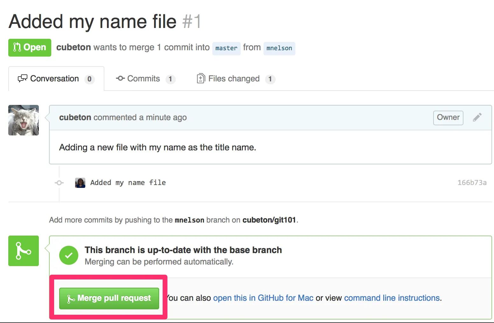The height and width of the screenshot is (323, 494).
Task: Click the Files changed diff icon
Action: click(201, 78)
